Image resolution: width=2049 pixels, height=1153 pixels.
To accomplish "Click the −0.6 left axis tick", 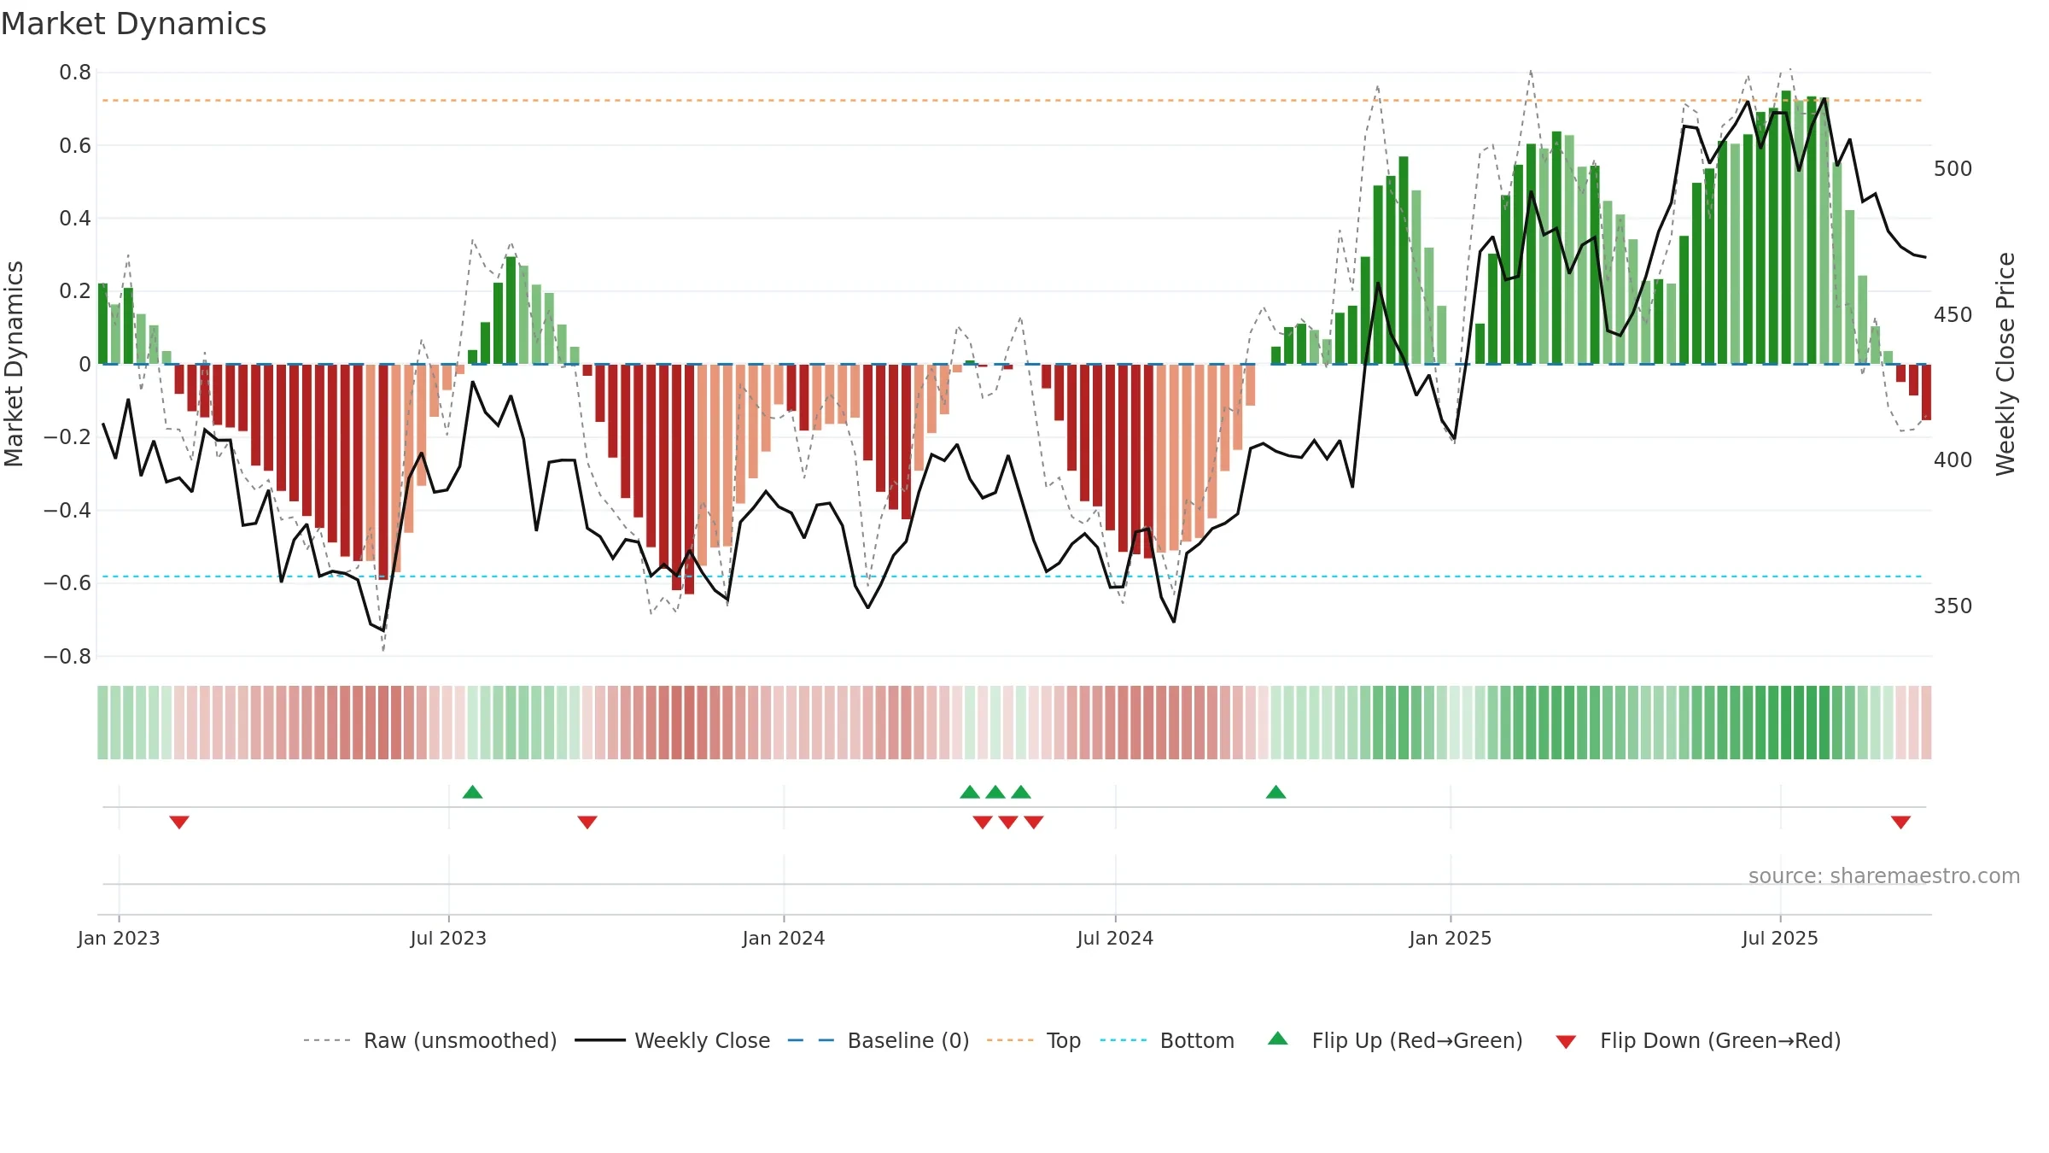I will pos(67,583).
